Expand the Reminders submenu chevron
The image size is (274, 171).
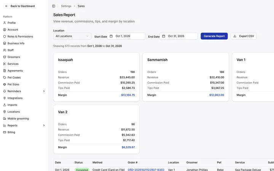tap(44, 91)
